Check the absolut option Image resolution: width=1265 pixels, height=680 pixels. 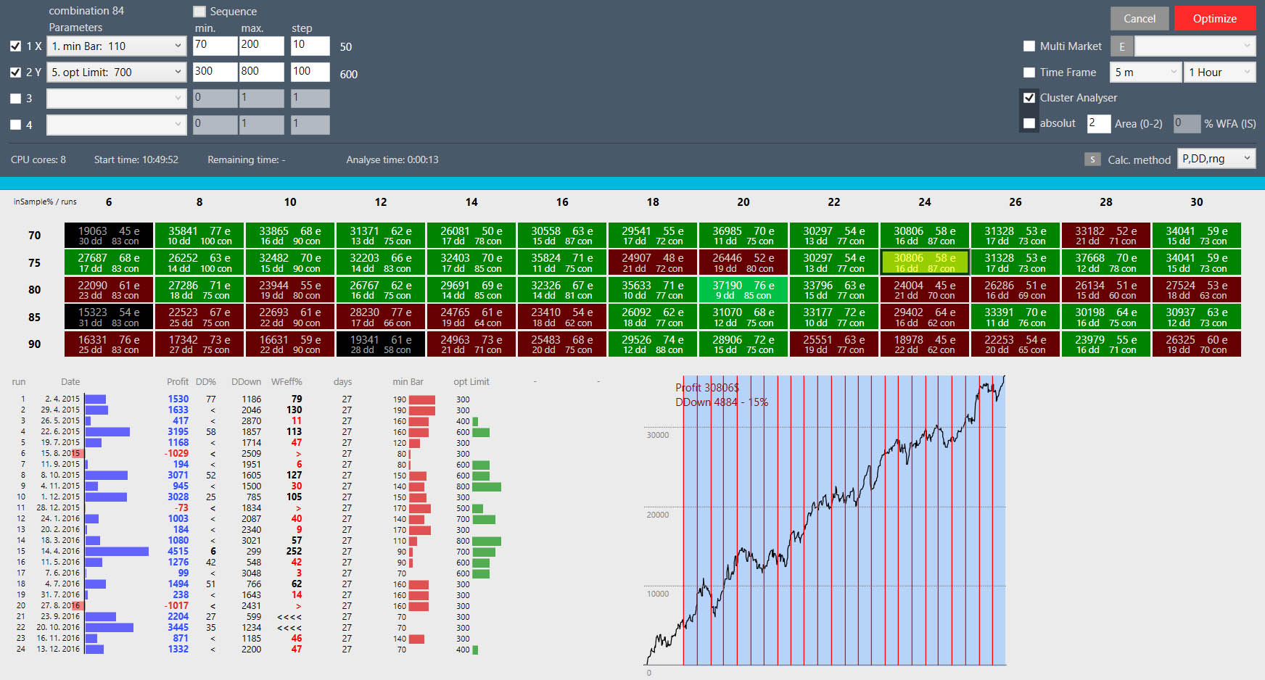(1029, 123)
